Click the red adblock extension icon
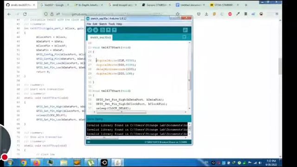This screenshot has width=297, height=167. (x=230, y=14)
